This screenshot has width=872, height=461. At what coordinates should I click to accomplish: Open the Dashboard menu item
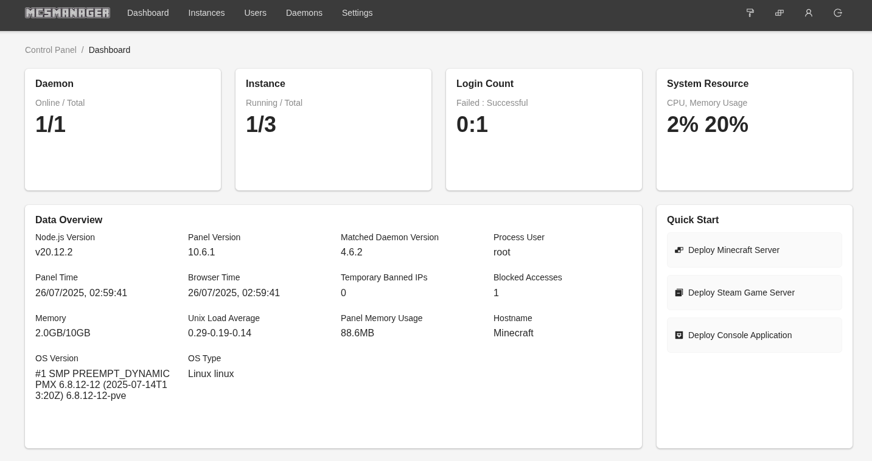coord(148,13)
